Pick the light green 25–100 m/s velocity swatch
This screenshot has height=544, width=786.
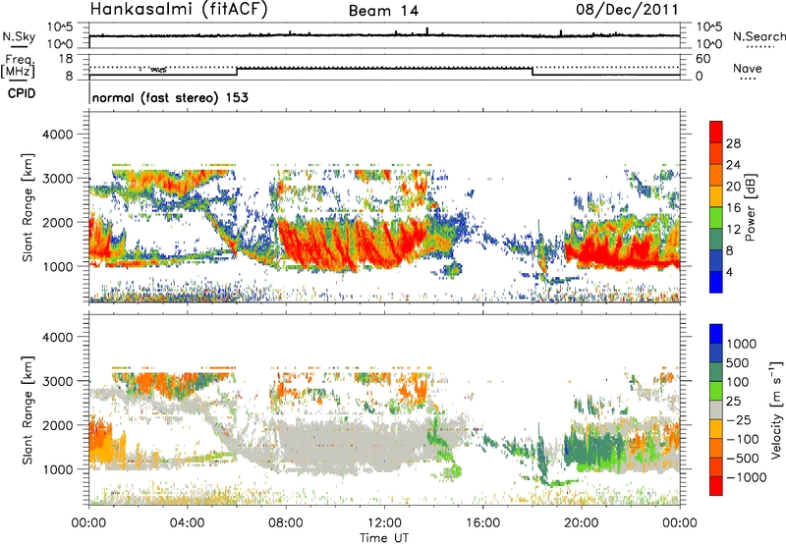pos(716,391)
